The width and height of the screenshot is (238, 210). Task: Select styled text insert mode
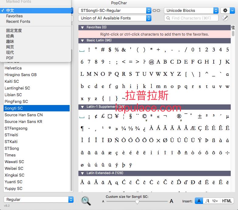coord(207,201)
